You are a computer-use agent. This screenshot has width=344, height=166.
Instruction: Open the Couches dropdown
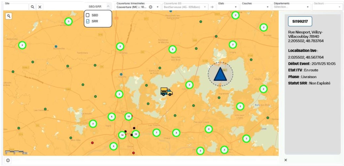tap(268, 7)
